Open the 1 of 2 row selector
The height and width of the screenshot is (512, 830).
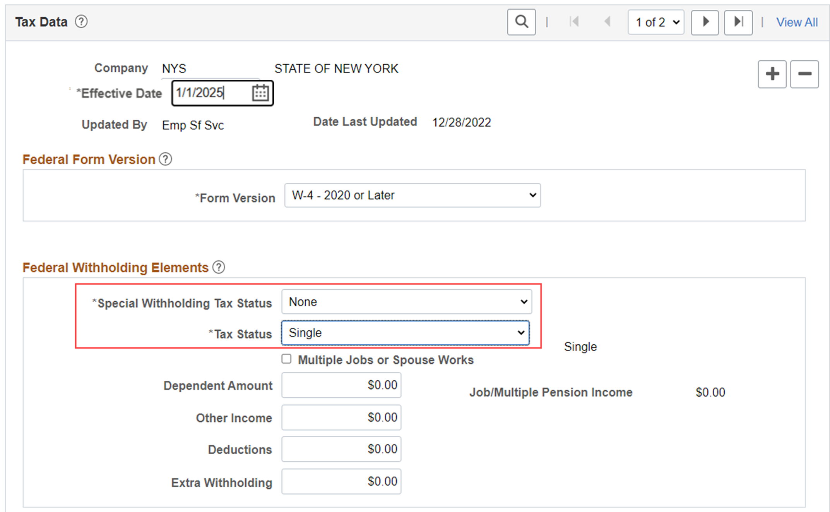656,22
